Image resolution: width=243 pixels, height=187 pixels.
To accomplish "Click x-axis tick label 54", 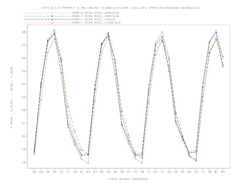I will click(x=156, y=172).
